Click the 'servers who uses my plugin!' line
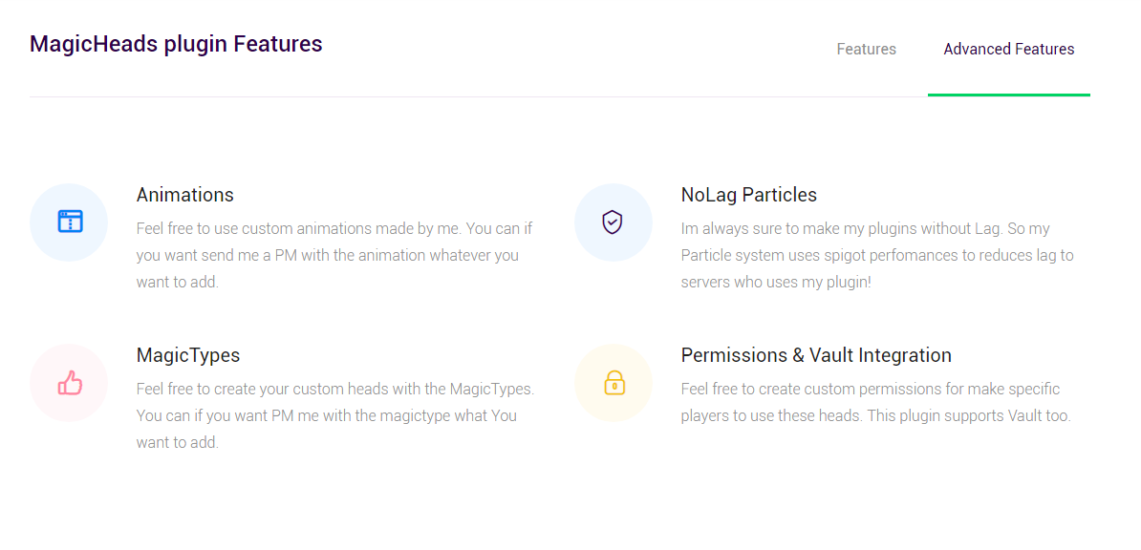 pyautogui.click(x=776, y=283)
